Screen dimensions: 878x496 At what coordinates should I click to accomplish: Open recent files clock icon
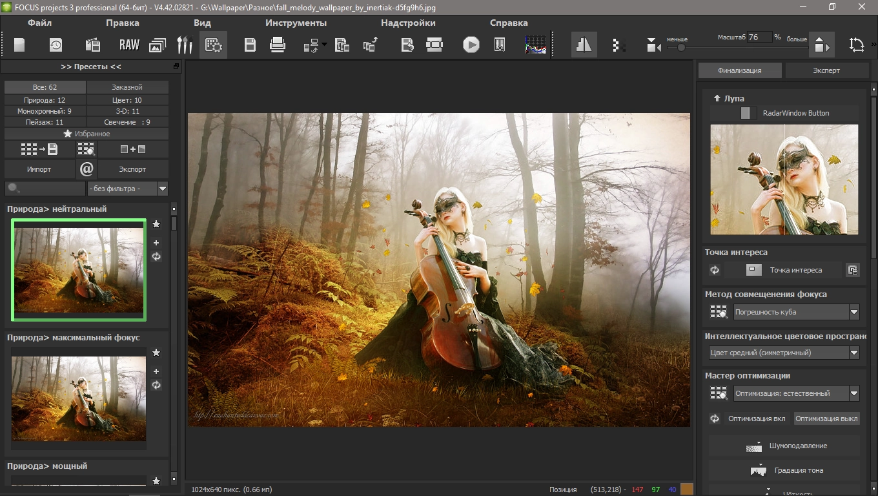coord(56,45)
